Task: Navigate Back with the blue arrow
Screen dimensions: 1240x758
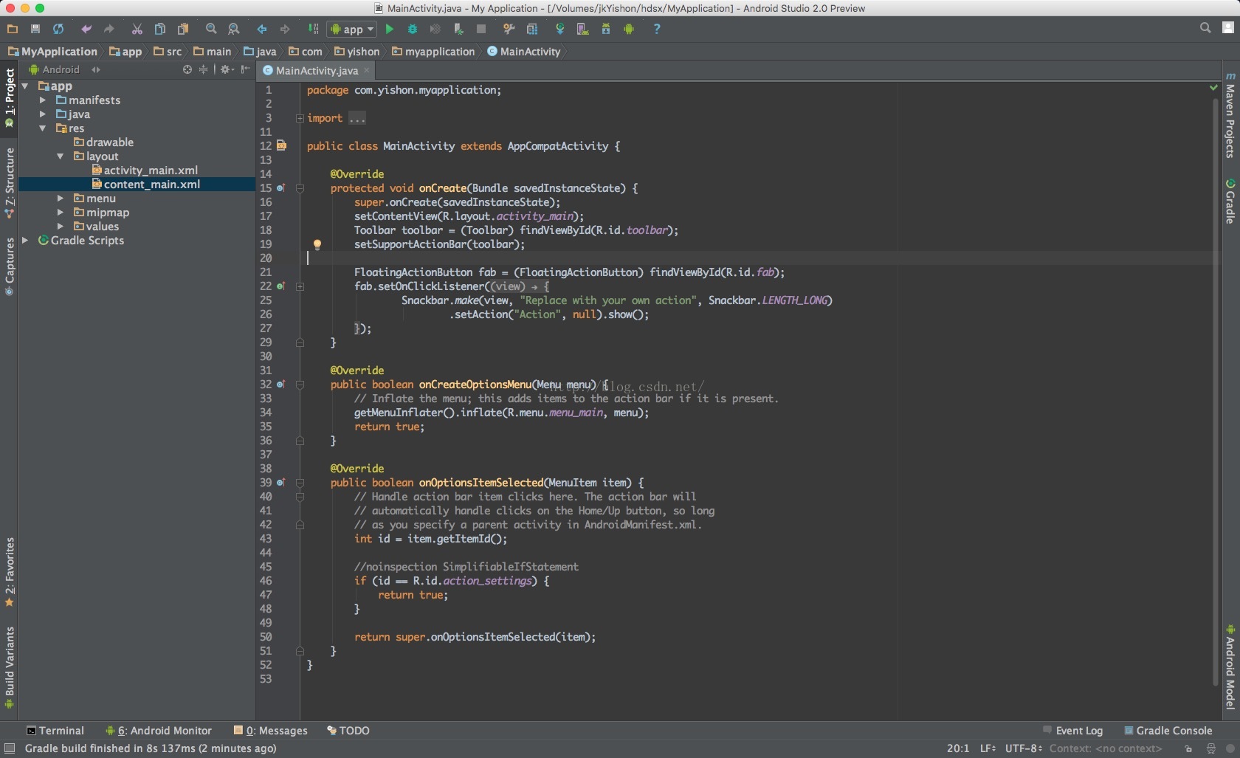Action: pos(262,29)
